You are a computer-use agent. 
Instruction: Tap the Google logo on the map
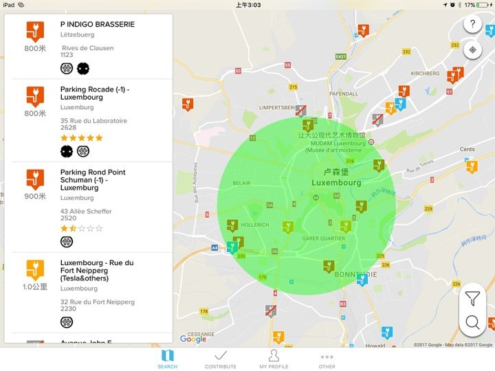[x=193, y=339]
